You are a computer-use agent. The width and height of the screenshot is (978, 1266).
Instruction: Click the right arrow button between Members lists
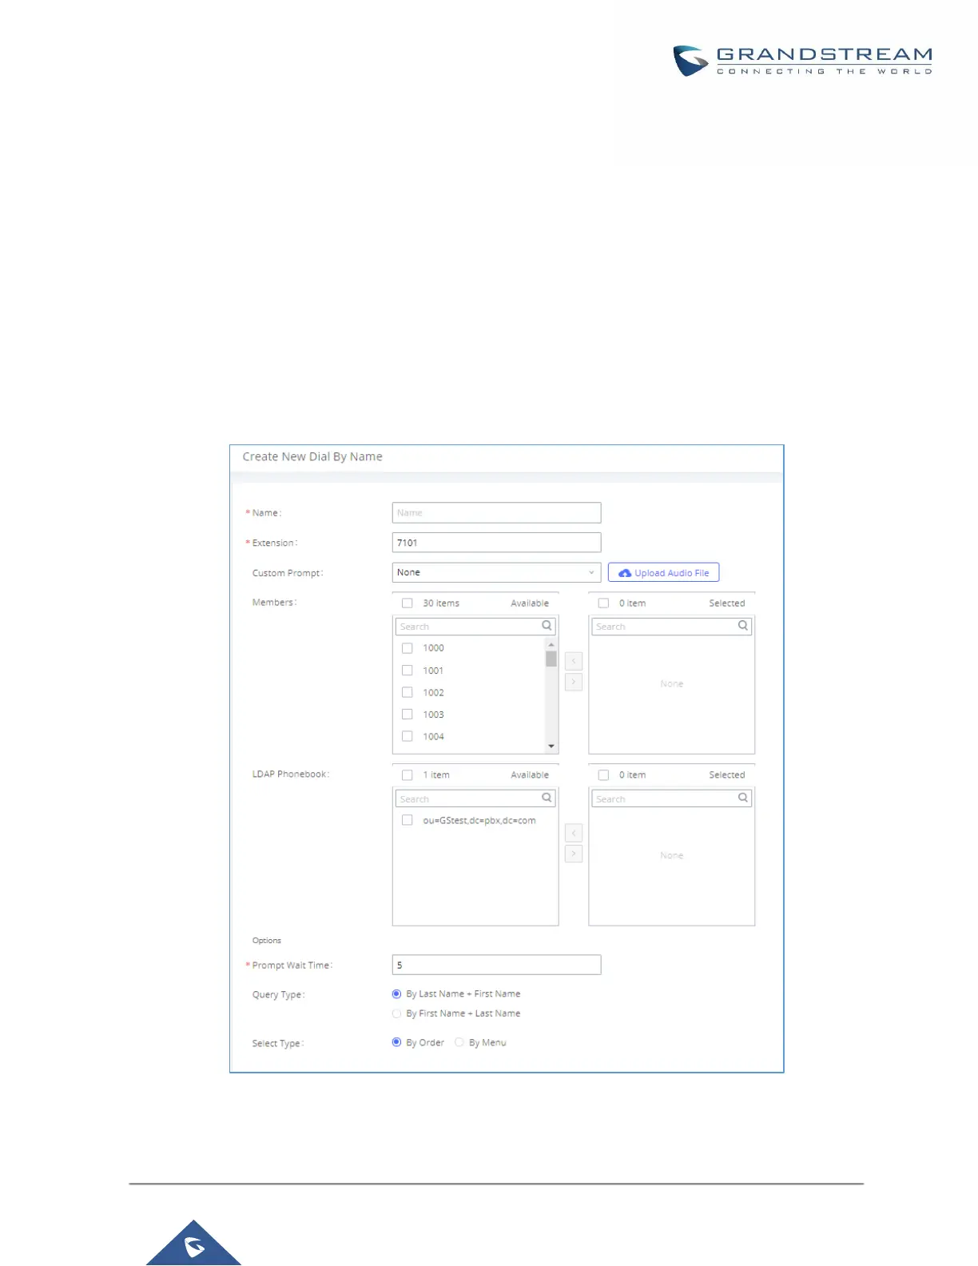(x=574, y=682)
